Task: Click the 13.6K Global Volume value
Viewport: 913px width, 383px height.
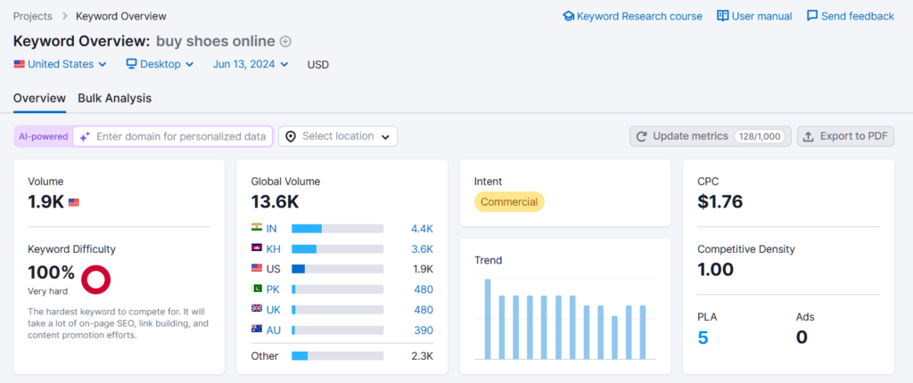Action: (x=275, y=202)
